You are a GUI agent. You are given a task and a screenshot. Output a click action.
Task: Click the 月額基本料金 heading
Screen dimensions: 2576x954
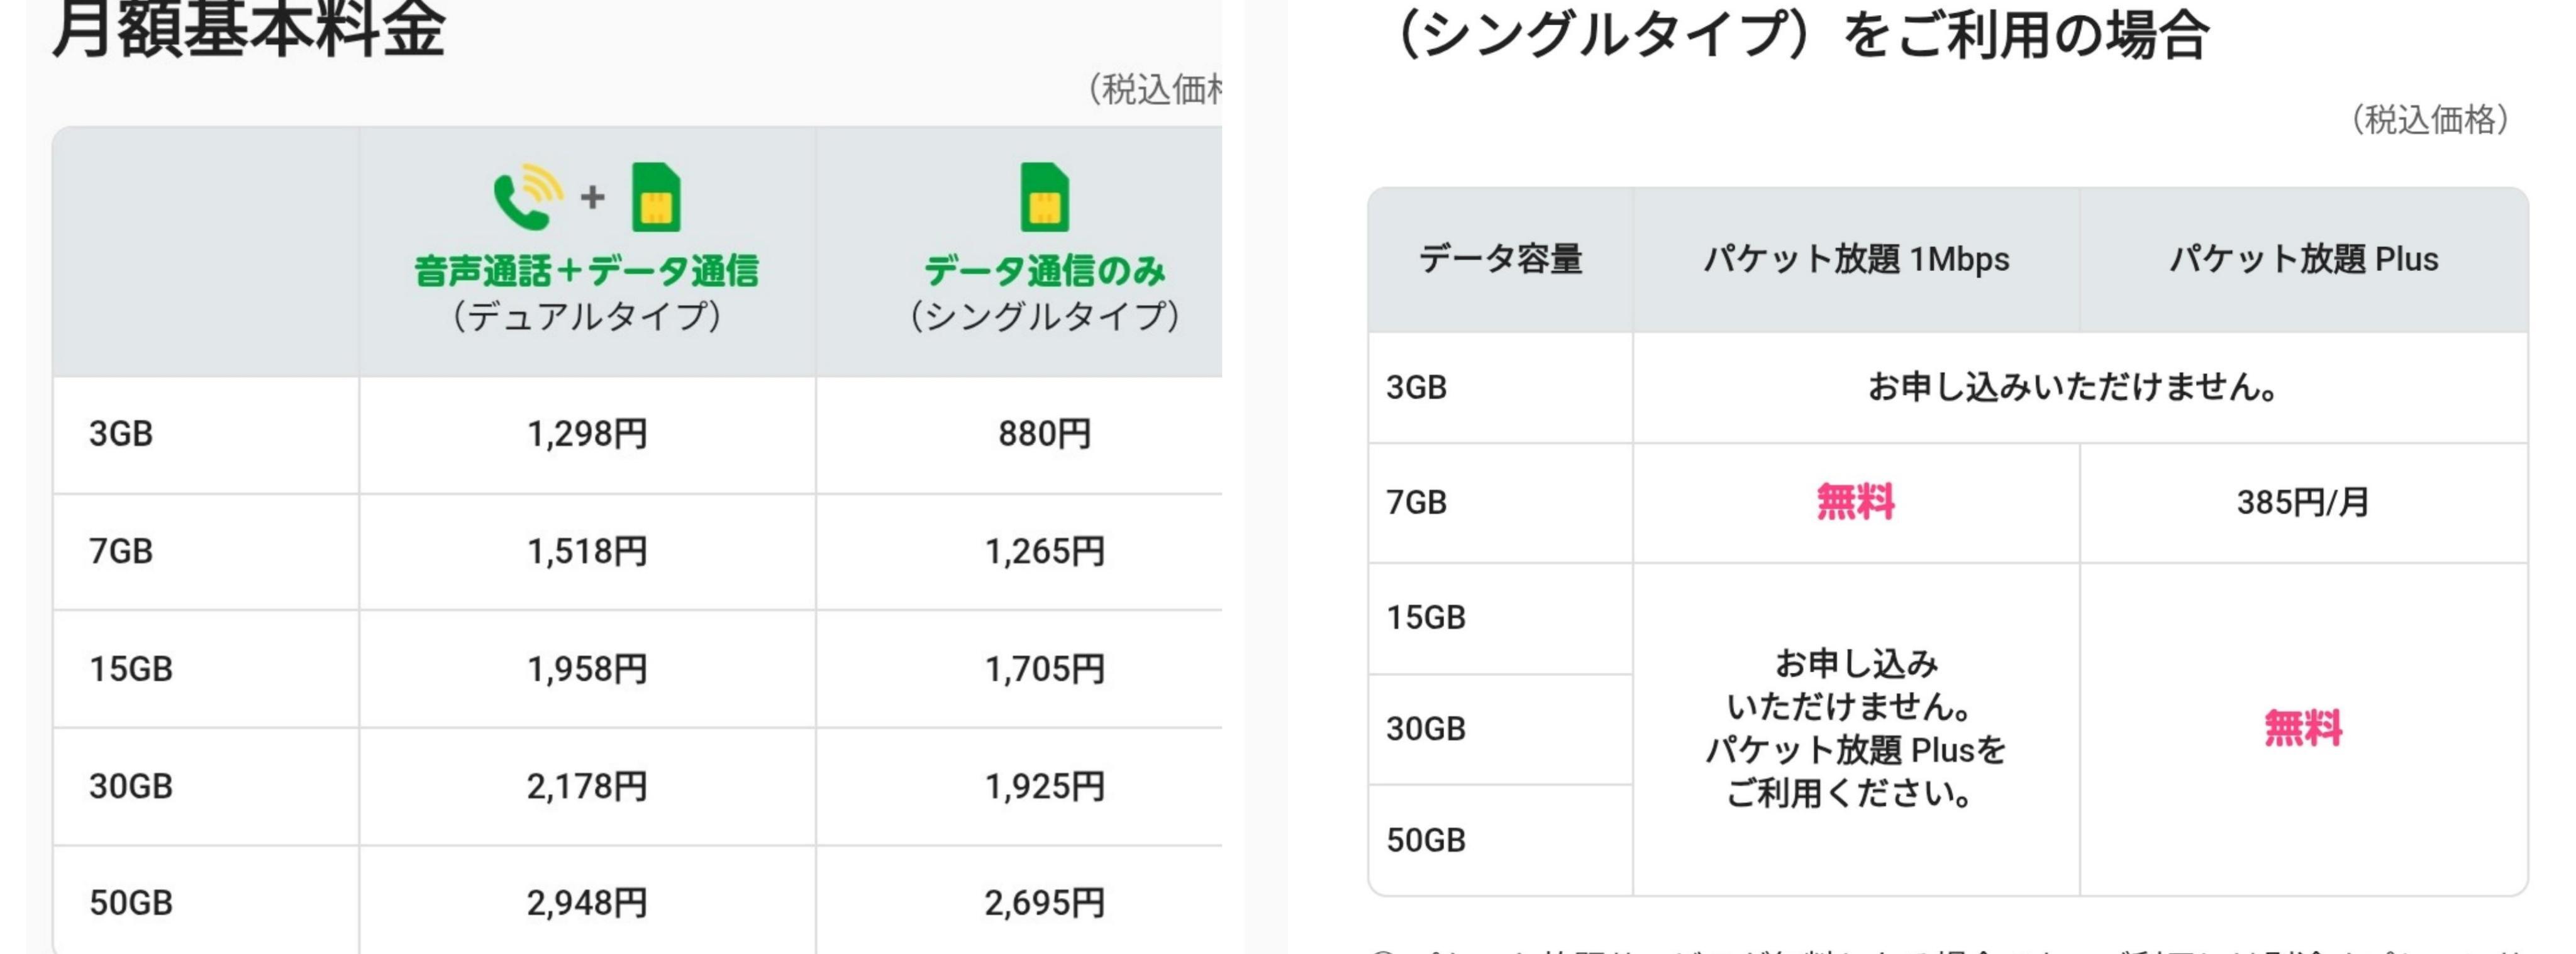tap(248, 30)
